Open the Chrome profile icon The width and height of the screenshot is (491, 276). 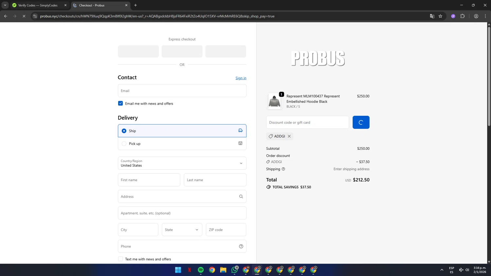(x=476, y=16)
